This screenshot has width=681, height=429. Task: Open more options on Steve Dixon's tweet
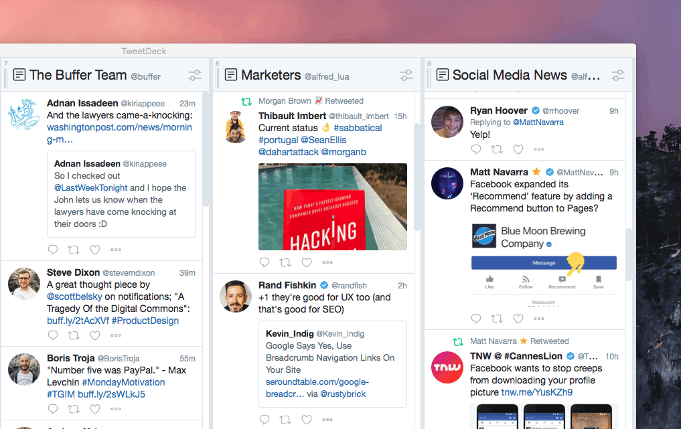point(115,335)
